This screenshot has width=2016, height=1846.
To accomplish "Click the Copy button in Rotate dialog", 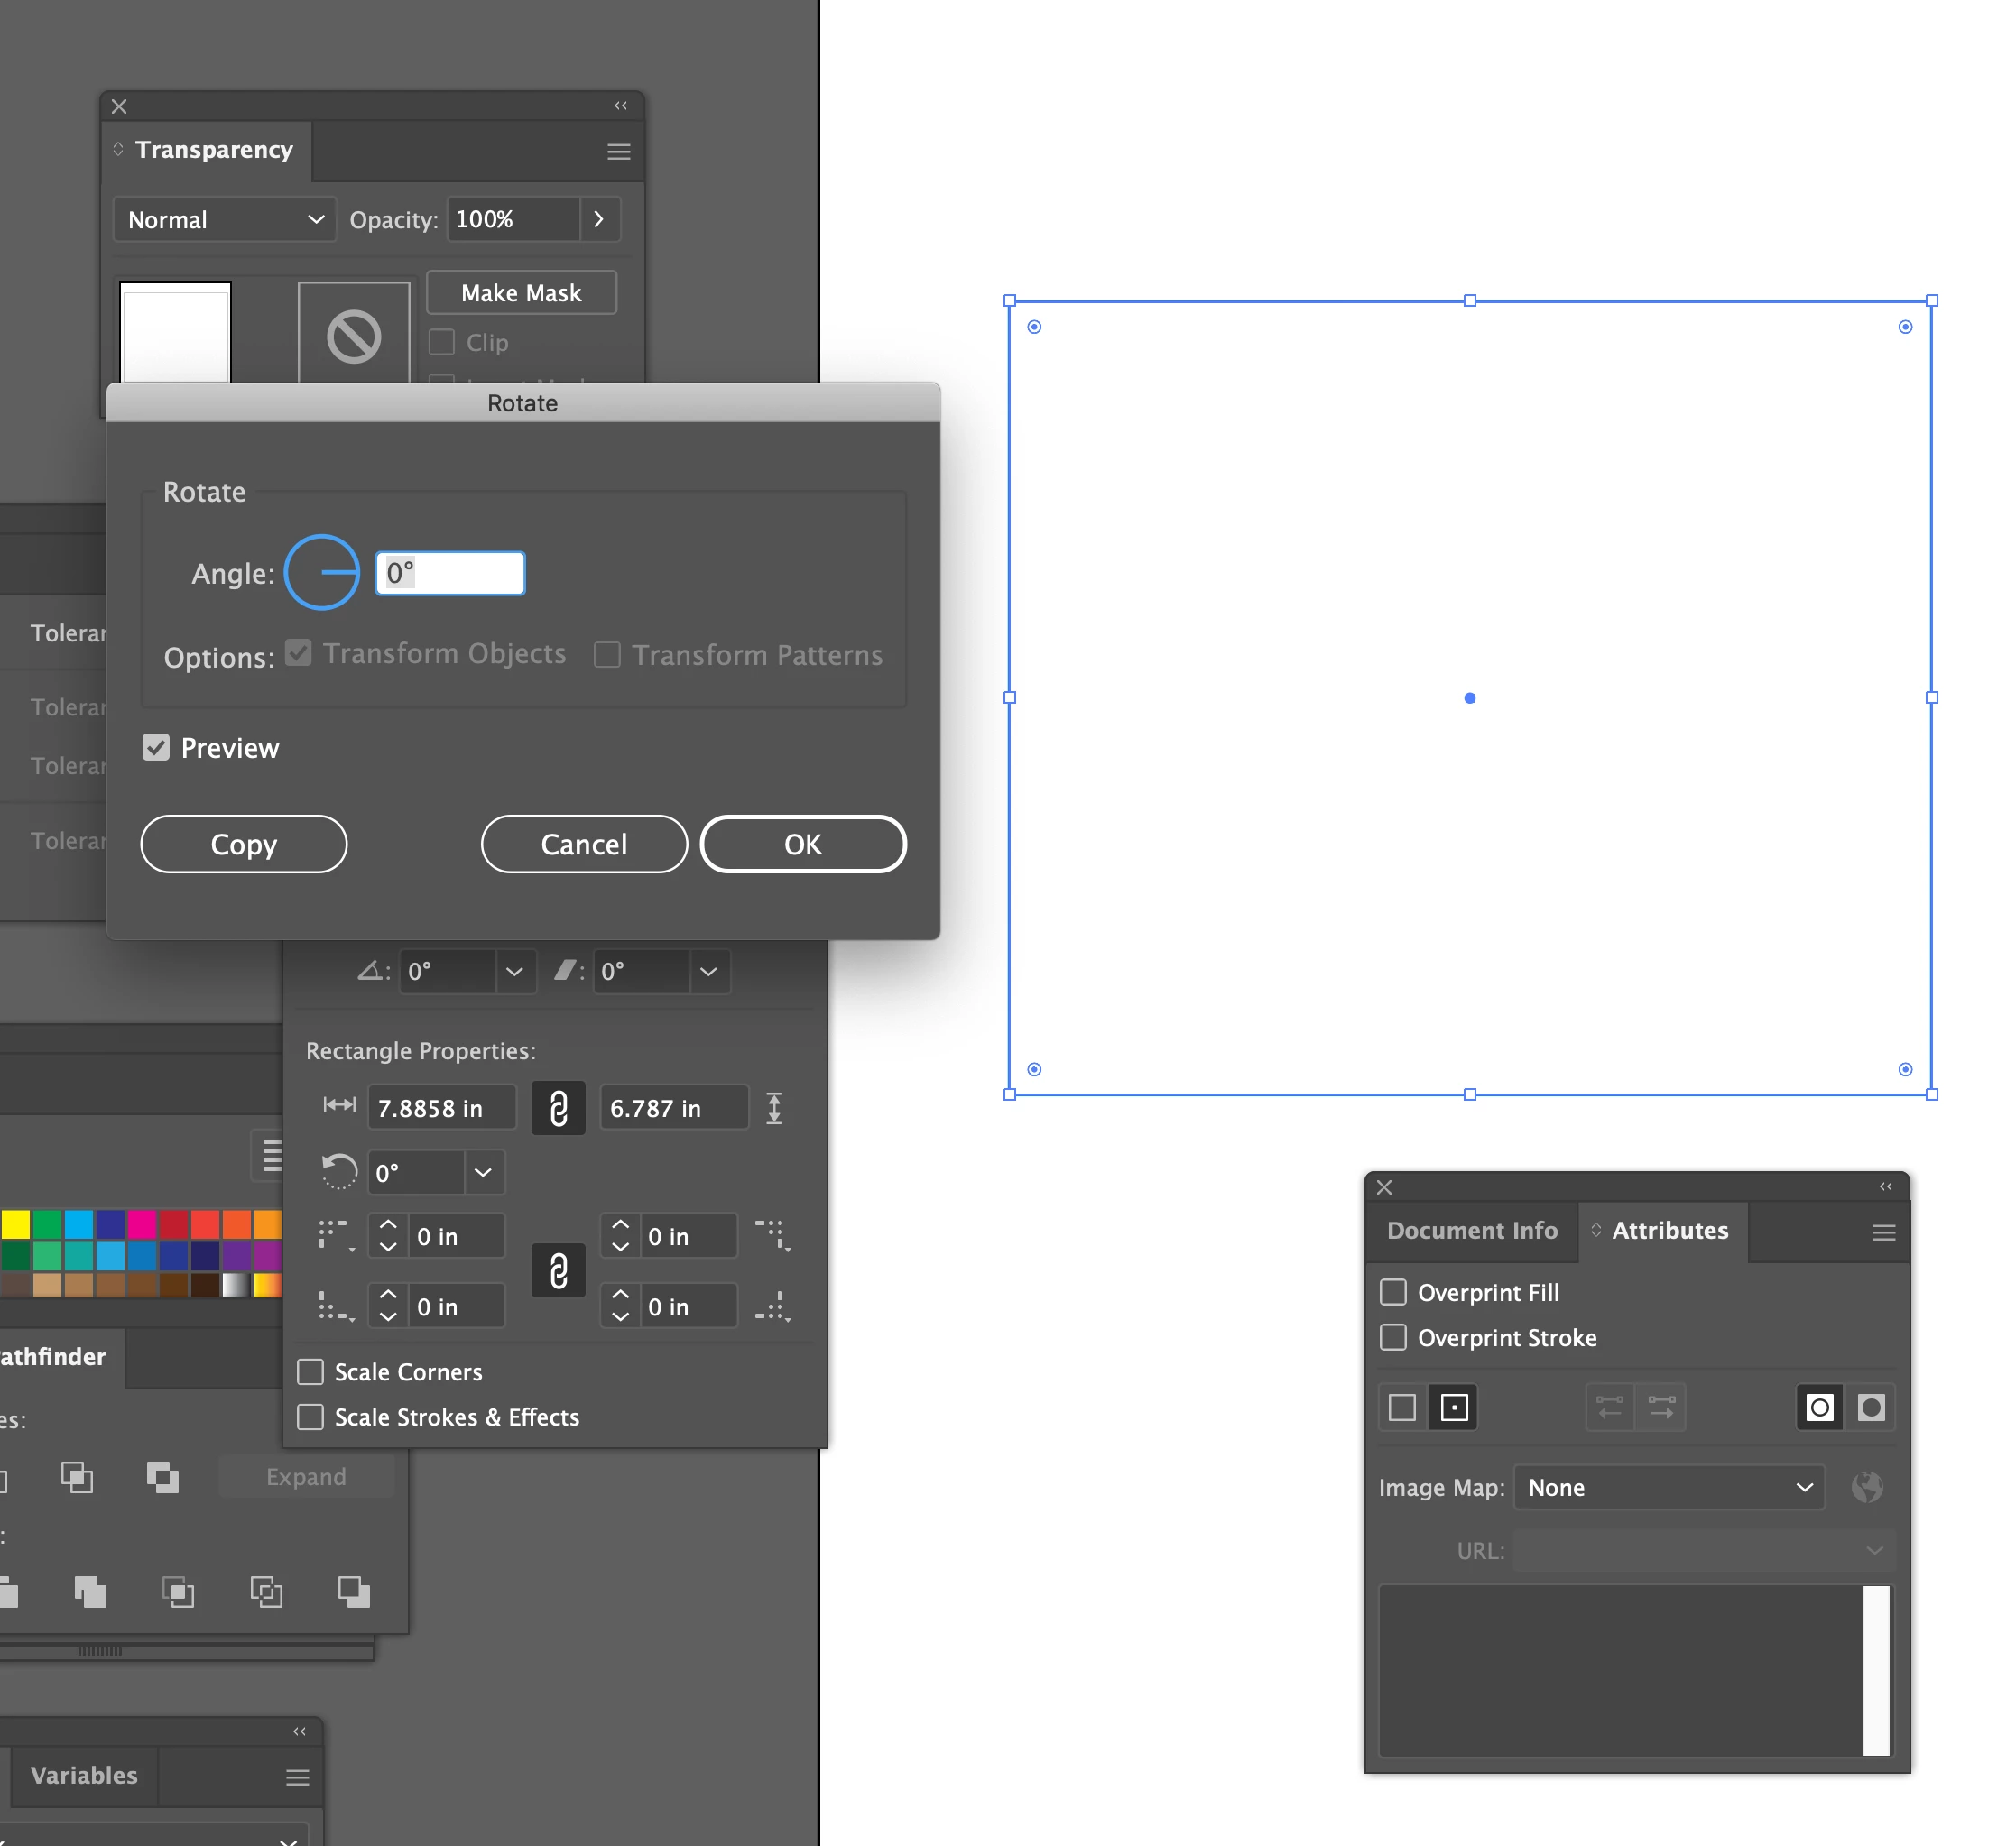I will tap(243, 844).
